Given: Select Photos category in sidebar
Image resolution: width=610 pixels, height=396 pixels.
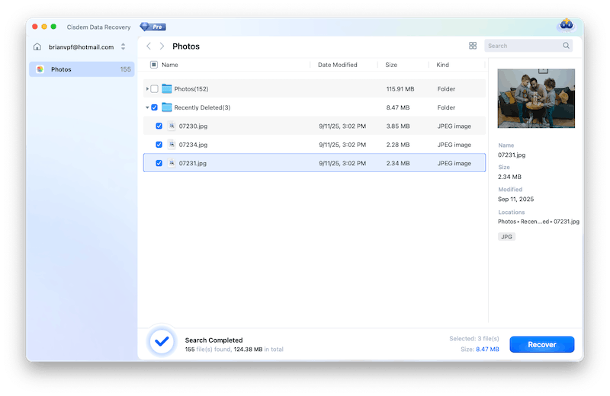Looking at the screenshot, I should tap(82, 69).
